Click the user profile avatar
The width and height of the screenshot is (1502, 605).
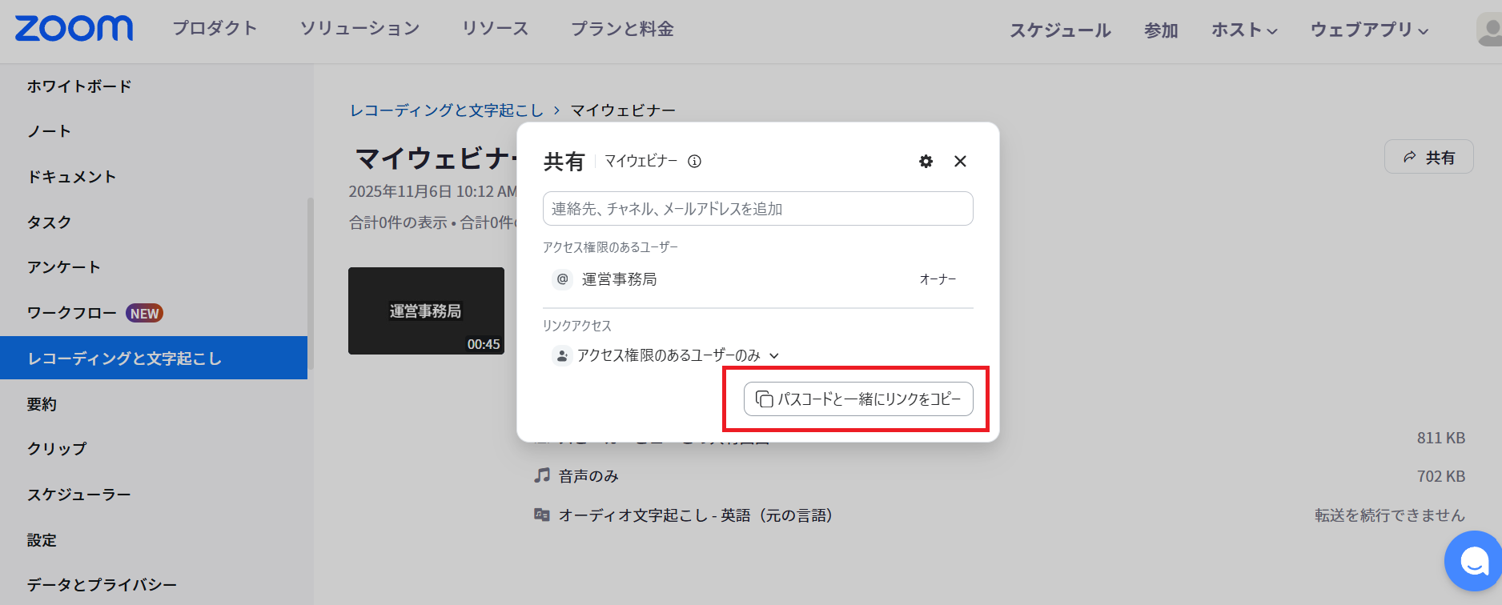tap(1489, 30)
